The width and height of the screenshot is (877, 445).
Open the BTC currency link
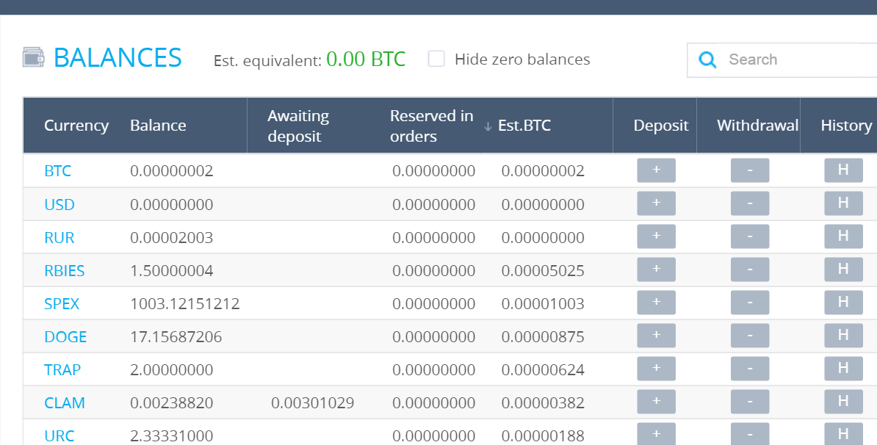point(58,171)
